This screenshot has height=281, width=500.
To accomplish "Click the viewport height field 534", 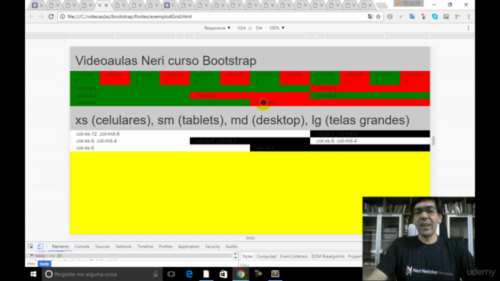I will (259, 28).
